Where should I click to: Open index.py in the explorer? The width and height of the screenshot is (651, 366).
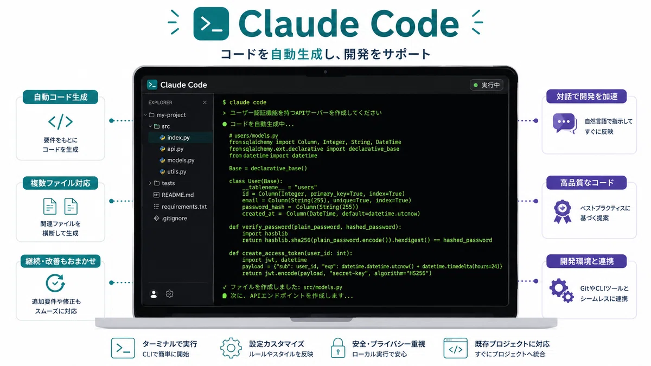pos(179,138)
